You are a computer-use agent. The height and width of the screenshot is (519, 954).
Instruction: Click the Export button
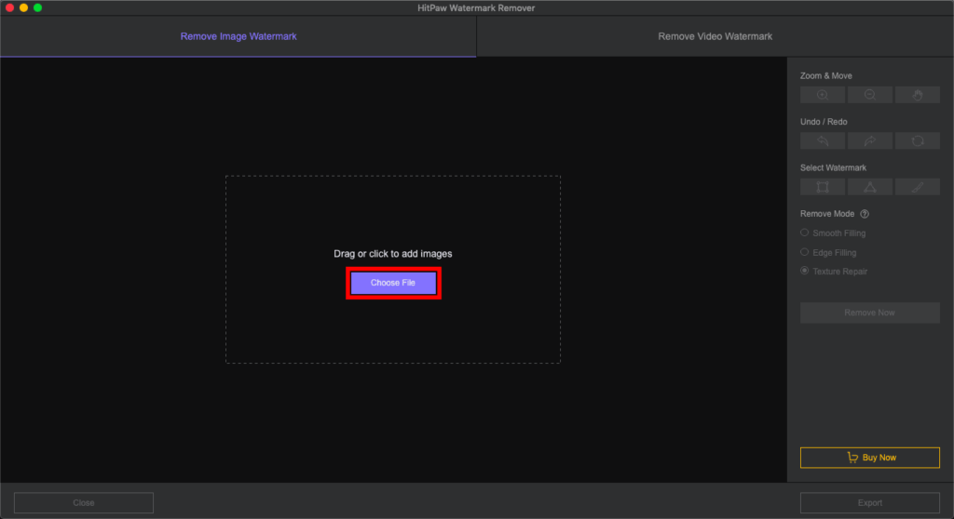click(x=870, y=502)
